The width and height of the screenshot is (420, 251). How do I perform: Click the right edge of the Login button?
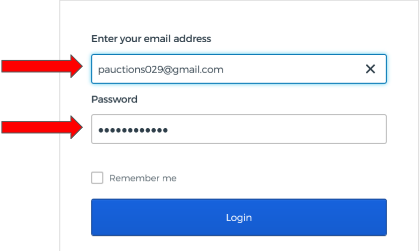tap(381, 218)
